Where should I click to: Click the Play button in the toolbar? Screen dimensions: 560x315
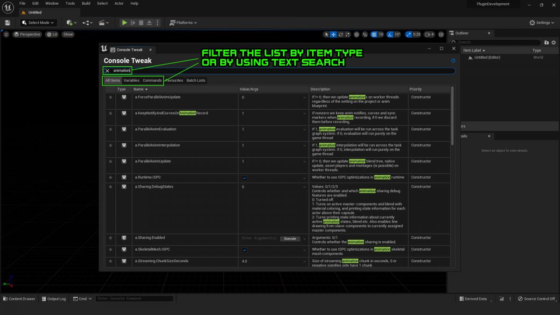(124, 22)
